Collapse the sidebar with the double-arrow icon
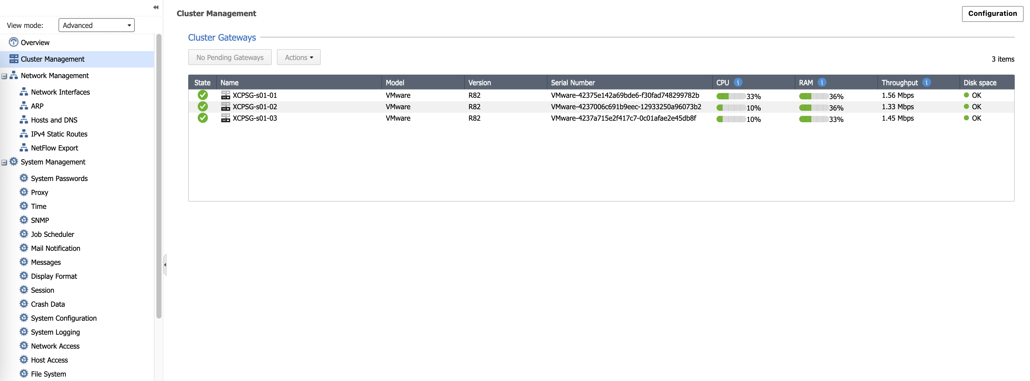The image size is (1030, 381). click(x=155, y=7)
